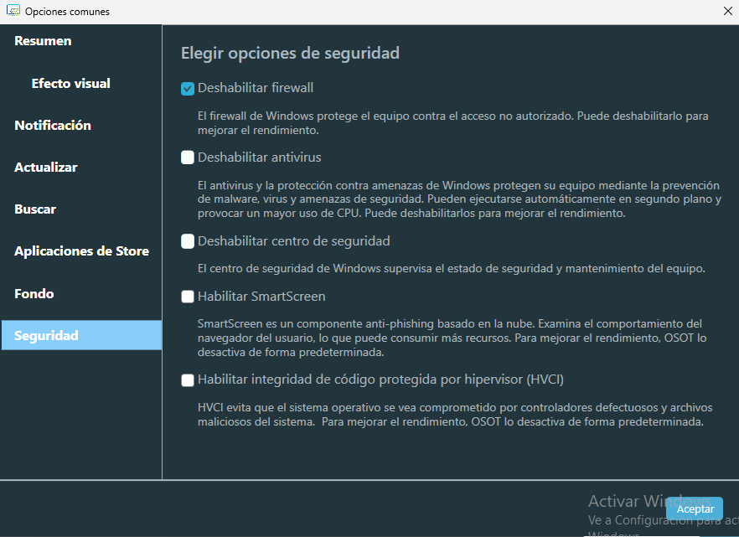Tick the Habilitar SmartScreen checkbox
This screenshot has height=537, width=739.
click(x=188, y=297)
